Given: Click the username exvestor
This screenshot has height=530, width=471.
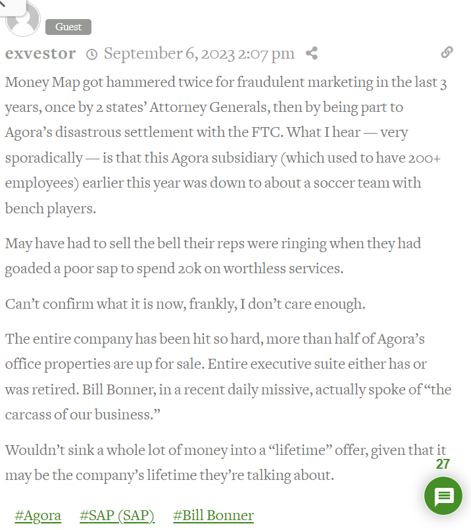Looking at the screenshot, I should coord(40,53).
